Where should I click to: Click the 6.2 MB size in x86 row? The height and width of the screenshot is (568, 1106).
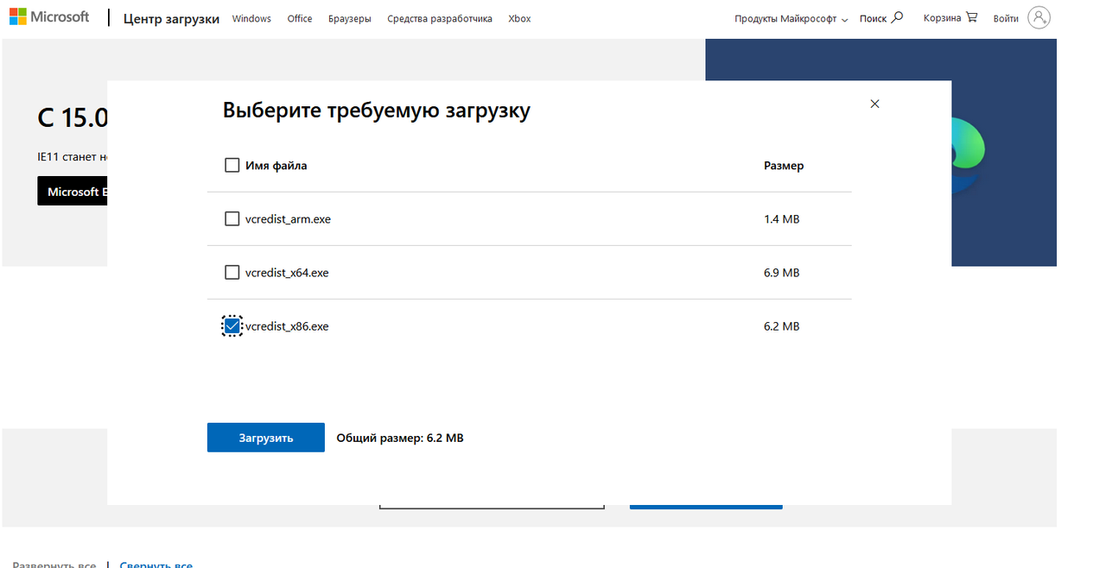click(781, 326)
